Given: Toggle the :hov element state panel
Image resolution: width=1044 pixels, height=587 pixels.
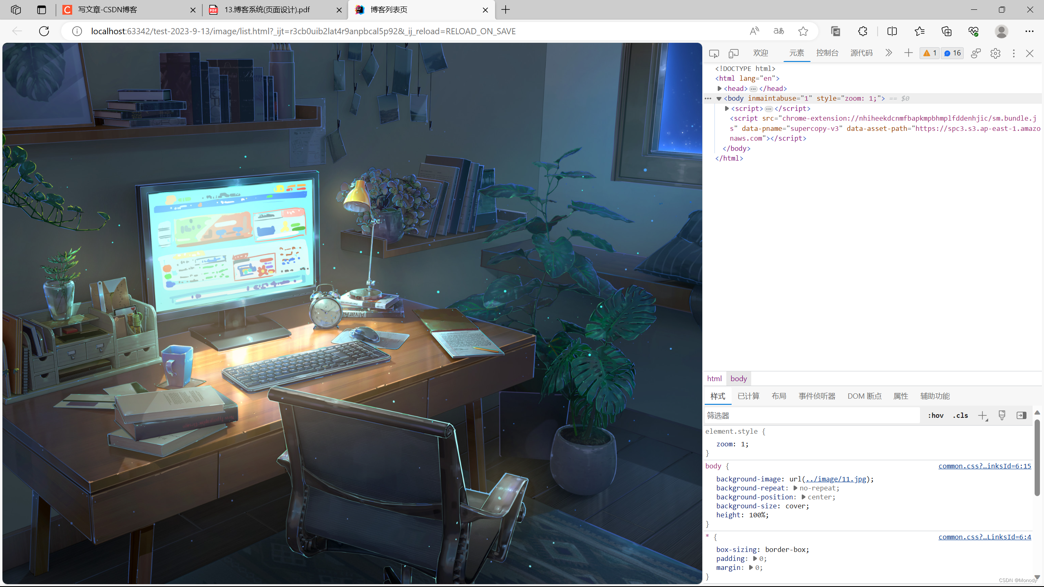Looking at the screenshot, I should click(x=936, y=415).
